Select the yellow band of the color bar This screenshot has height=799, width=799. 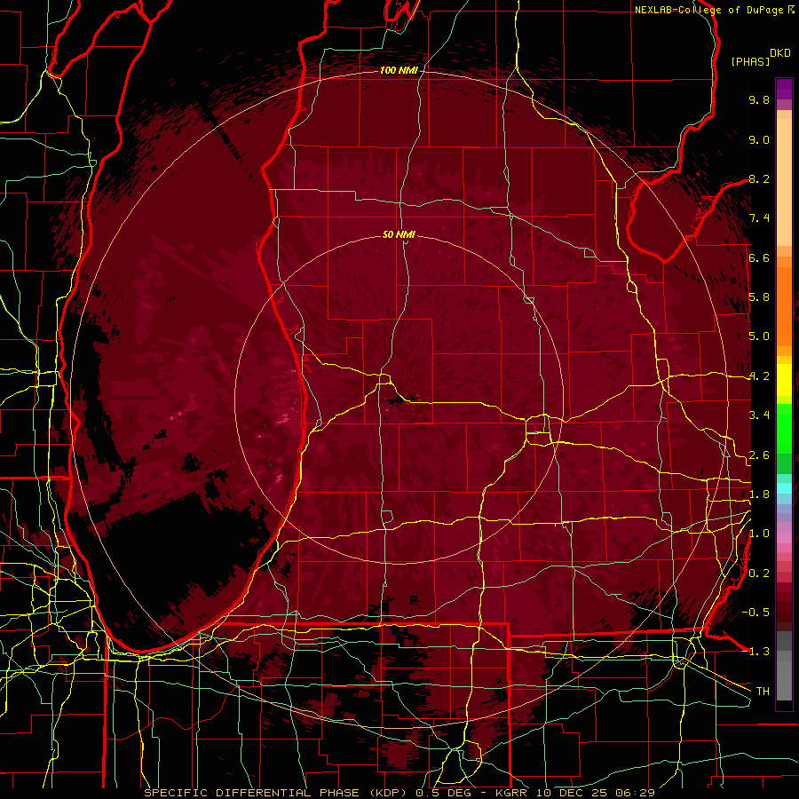pyautogui.click(x=784, y=380)
